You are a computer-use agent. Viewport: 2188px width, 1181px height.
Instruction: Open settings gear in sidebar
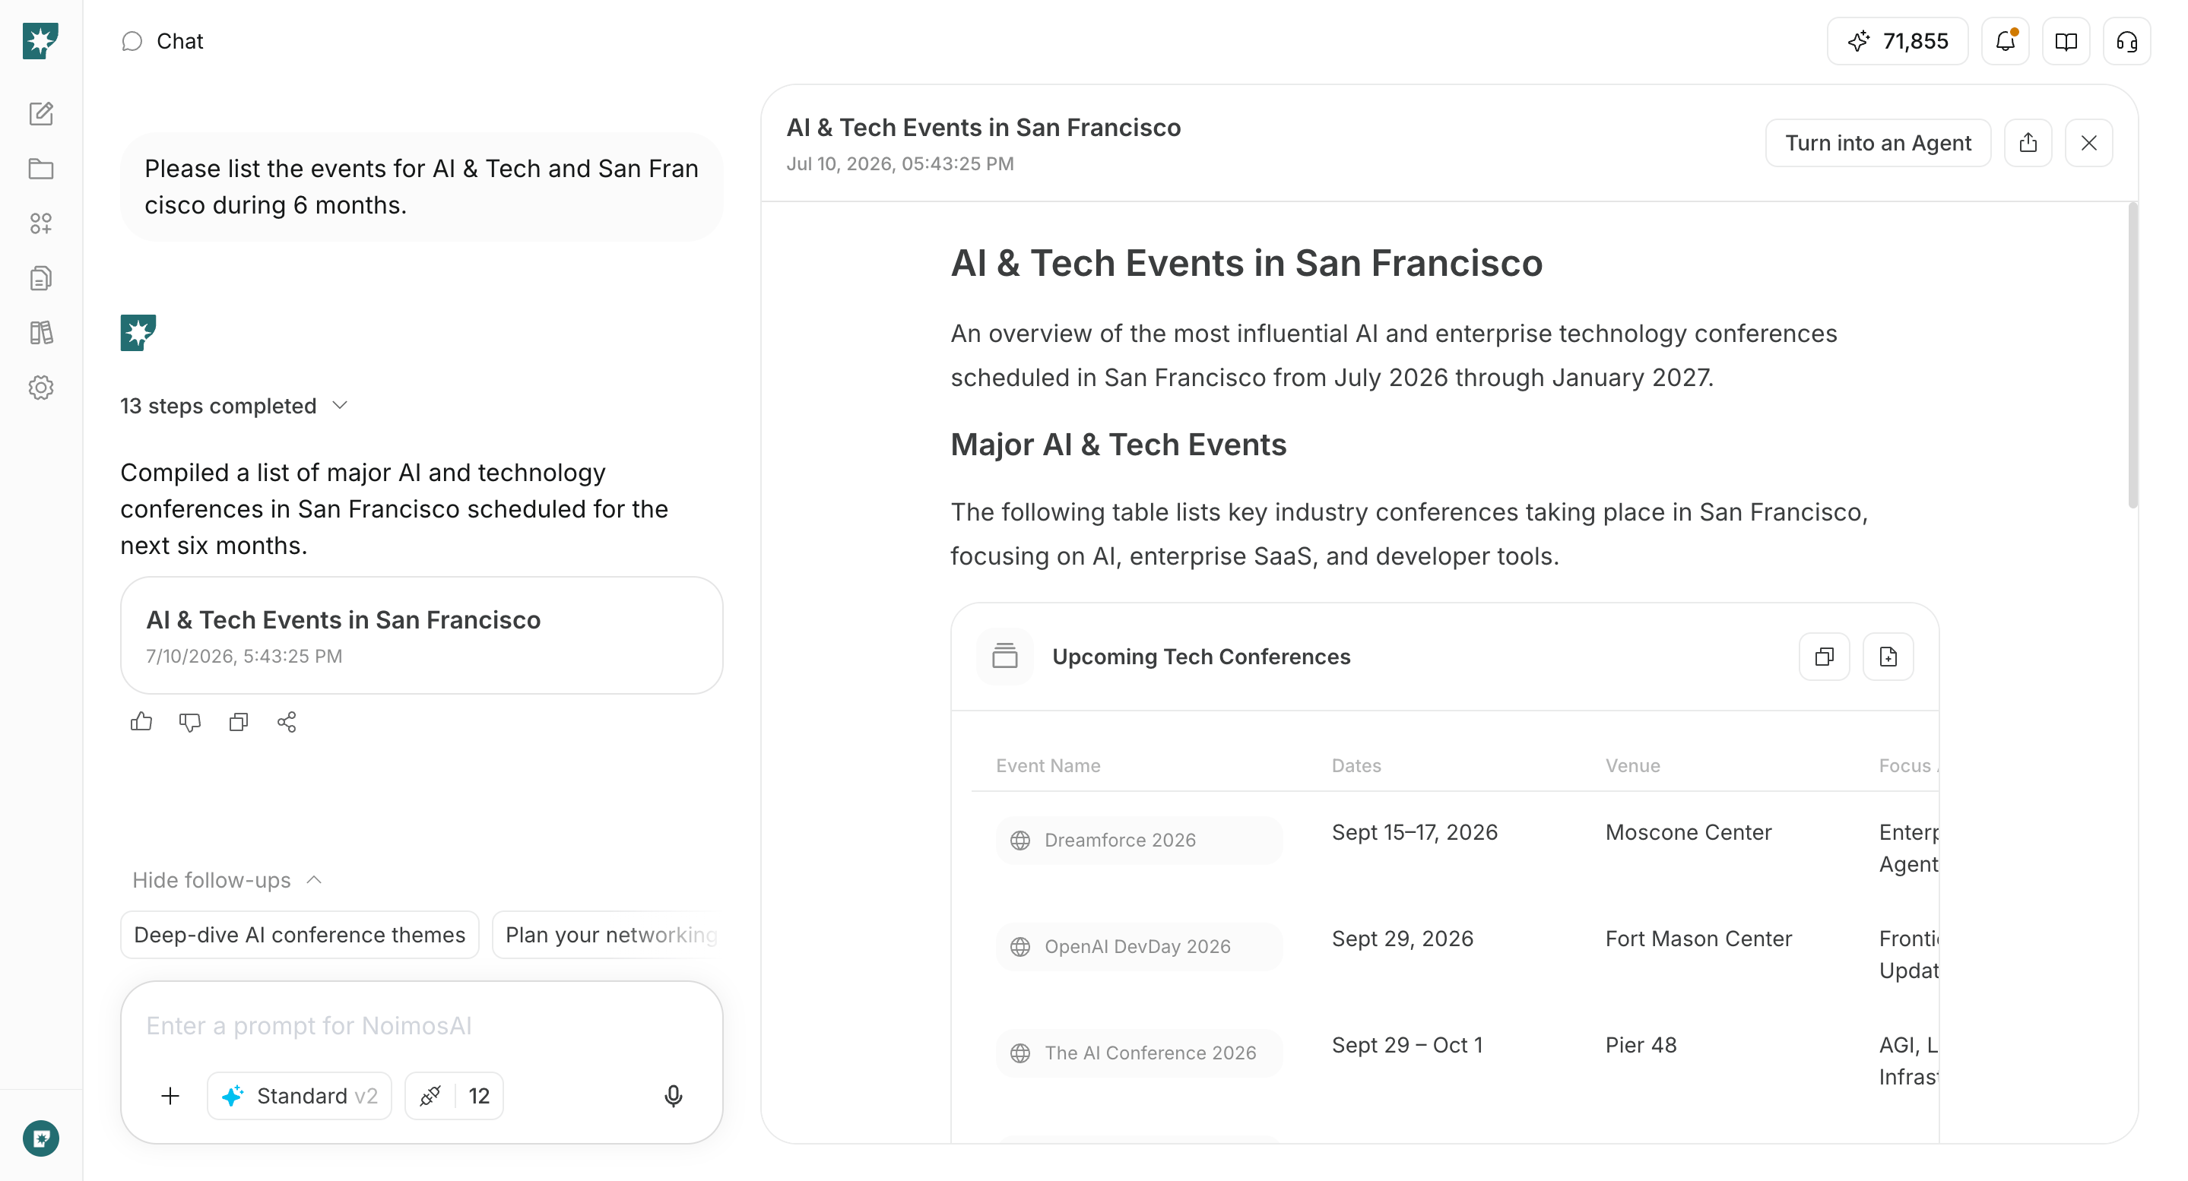coord(41,387)
